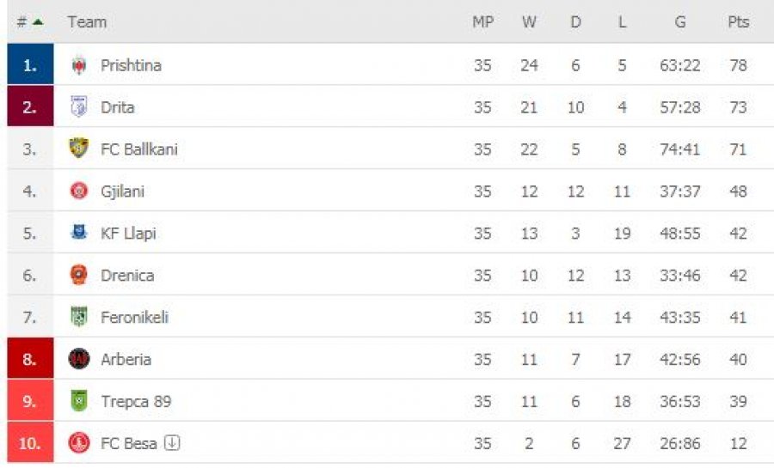774x468 pixels.
Task: Click the Trepca 89 green badge
Action: click(79, 400)
